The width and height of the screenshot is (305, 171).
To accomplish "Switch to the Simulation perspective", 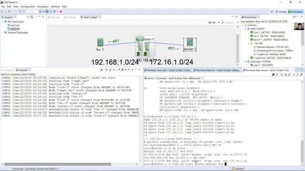I will [x=295, y=11].
